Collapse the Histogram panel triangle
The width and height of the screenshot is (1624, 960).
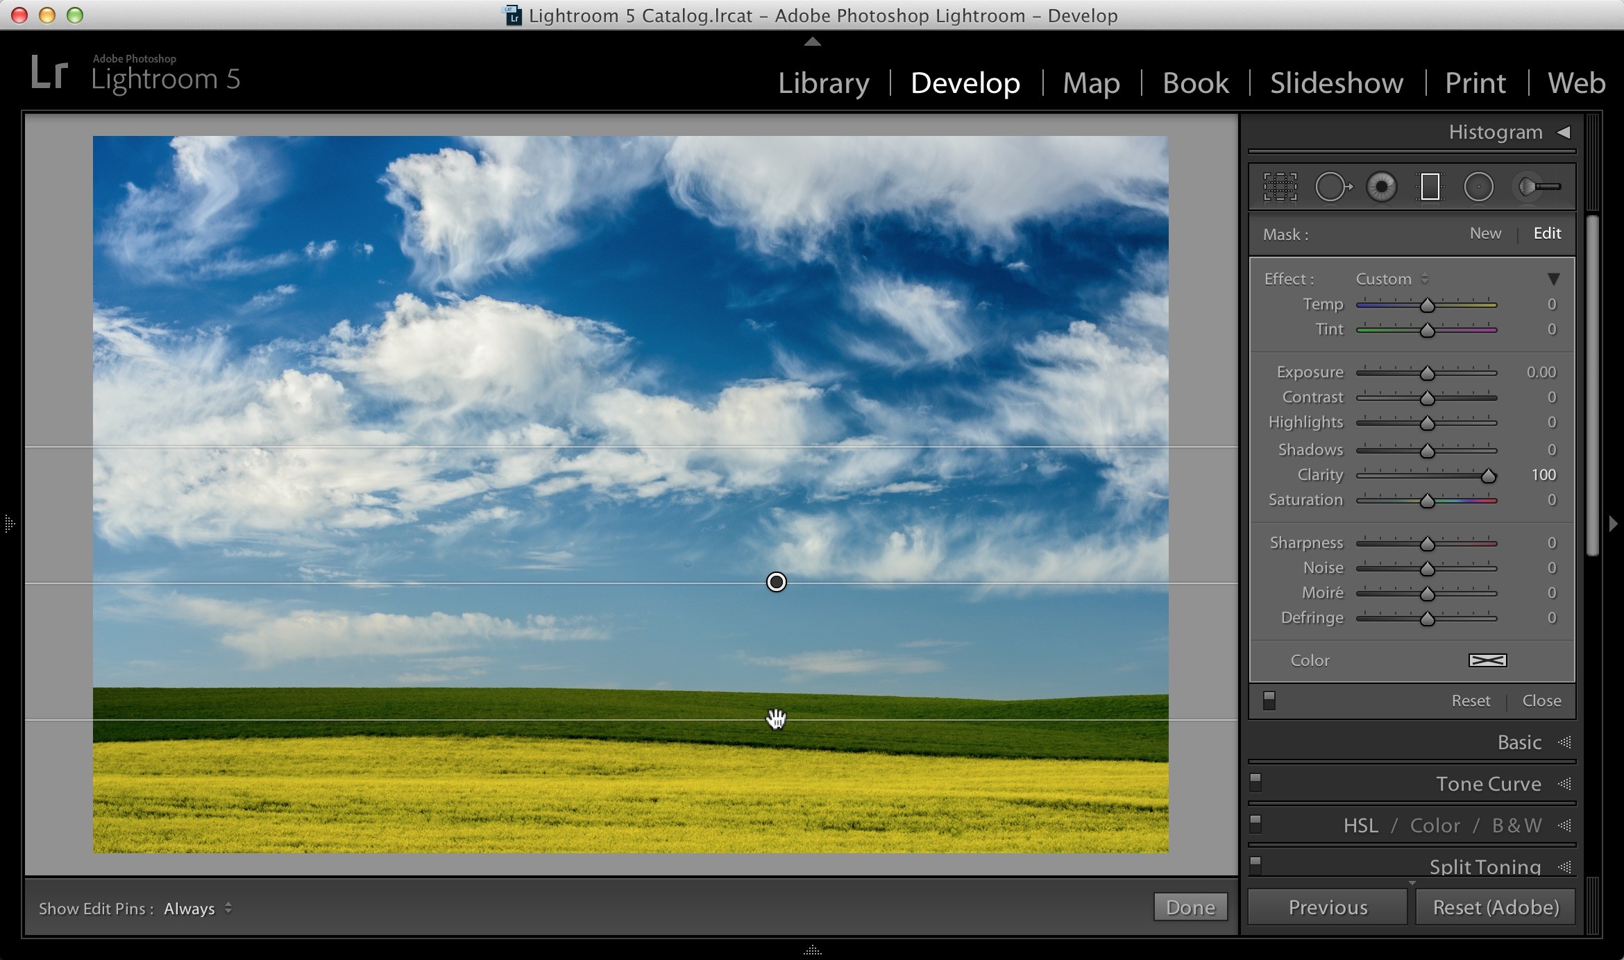[1563, 132]
